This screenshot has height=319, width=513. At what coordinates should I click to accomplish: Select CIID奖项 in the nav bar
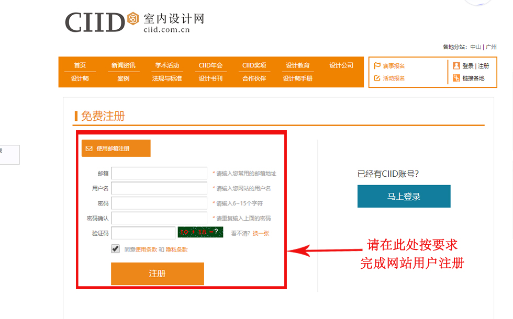[254, 65]
